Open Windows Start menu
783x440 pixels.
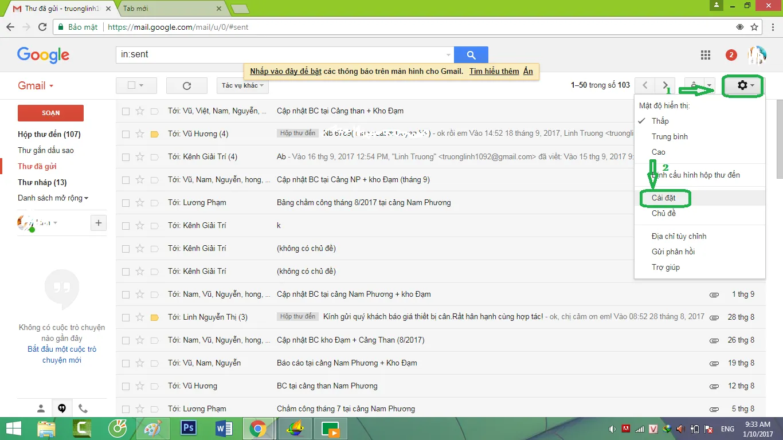[13, 429]
